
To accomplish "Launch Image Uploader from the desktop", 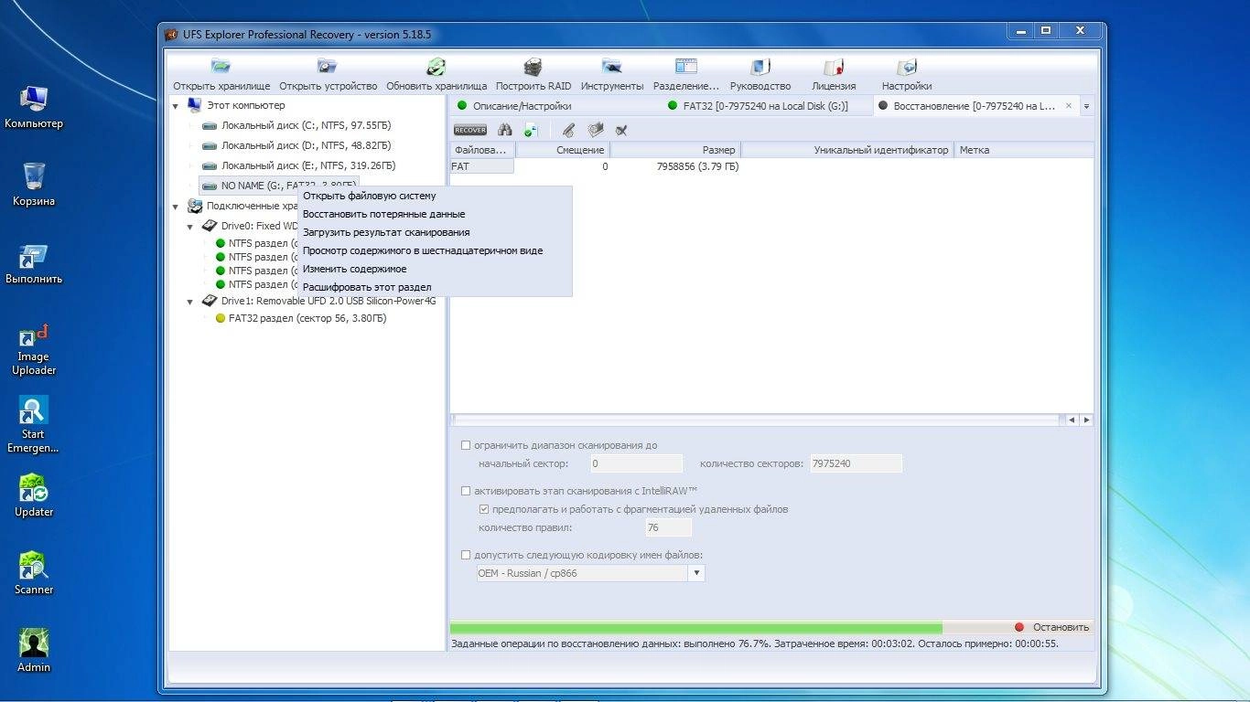I will pos(34,349).
